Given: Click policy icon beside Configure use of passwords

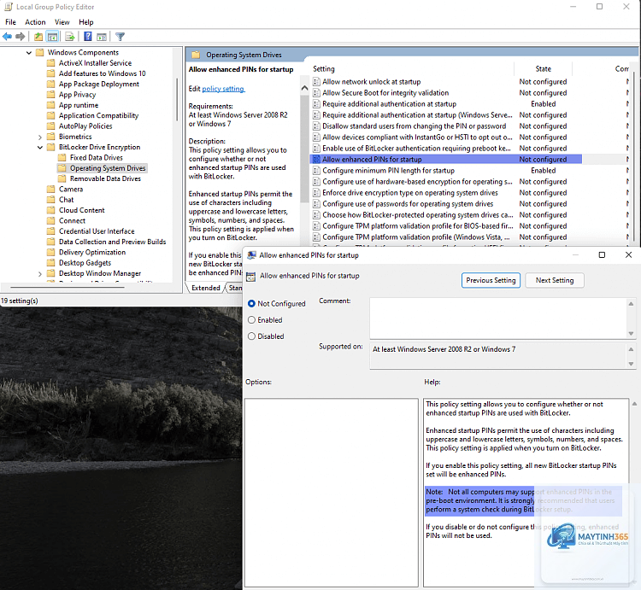Looking at the screenshot, I should (316, 204).
